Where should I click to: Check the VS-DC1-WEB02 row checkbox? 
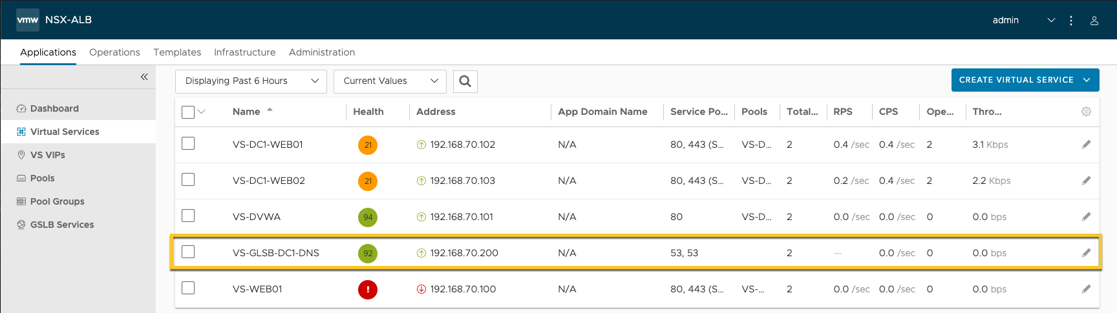188,179
